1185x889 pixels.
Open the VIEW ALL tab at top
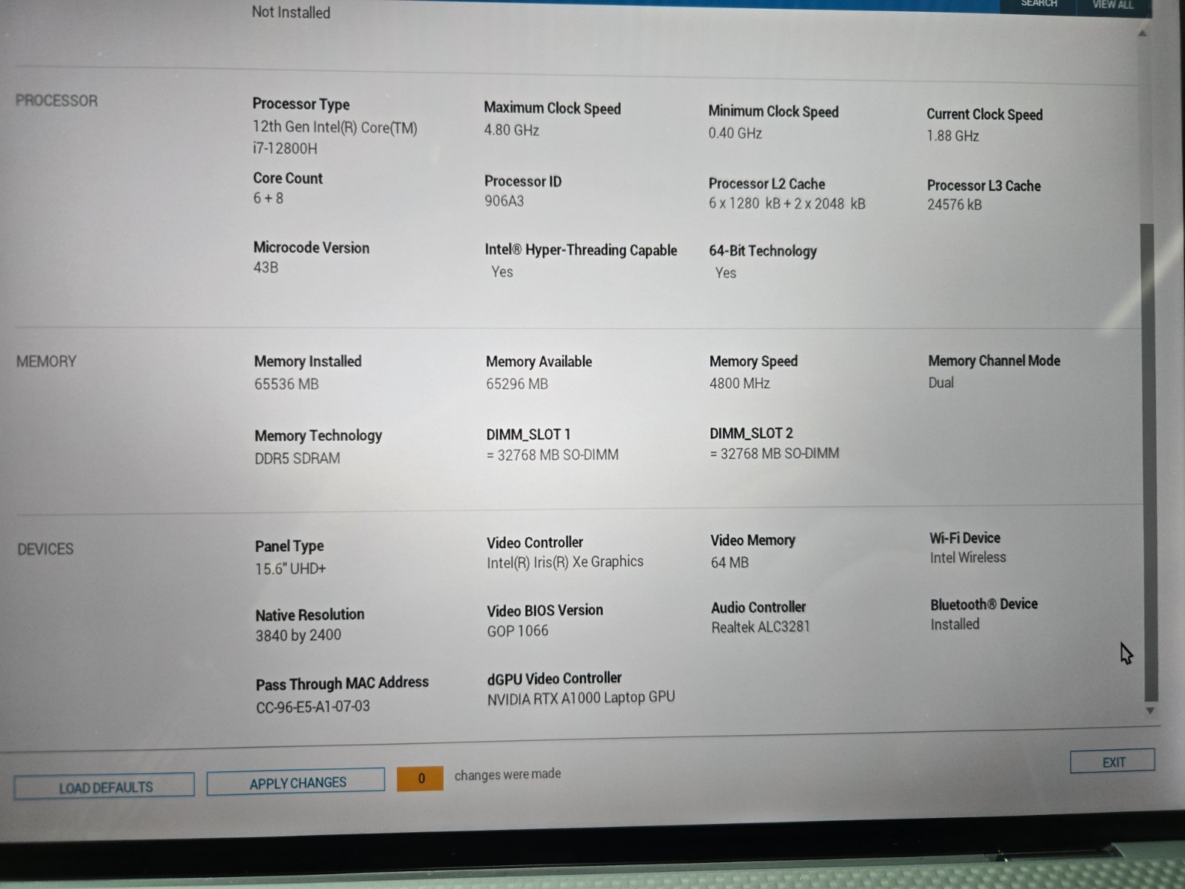pyautogui.click(x=1113, y=6)
